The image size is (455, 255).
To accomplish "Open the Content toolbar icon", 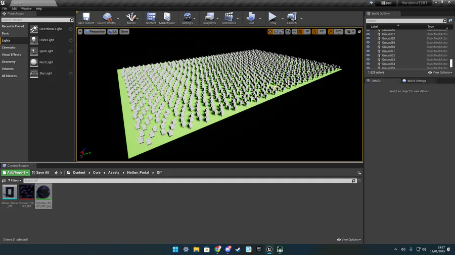I will coord(151,19).
